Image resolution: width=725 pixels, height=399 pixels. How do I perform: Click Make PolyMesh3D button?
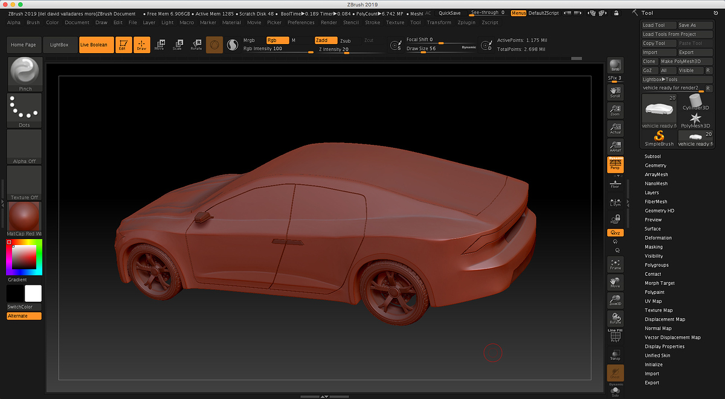(x=686, y=62)
